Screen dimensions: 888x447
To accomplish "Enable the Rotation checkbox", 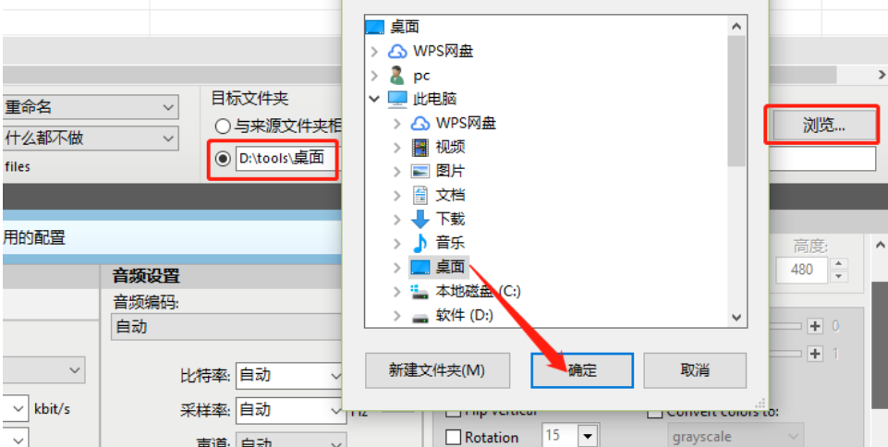I will (x=453, y=438).
